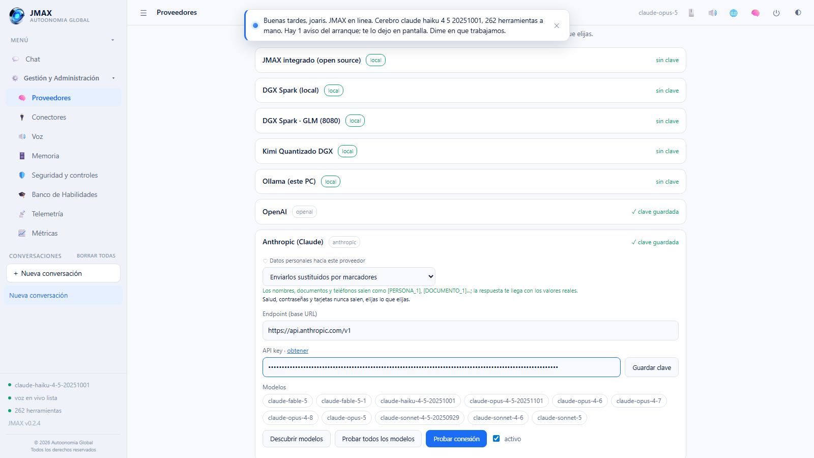
Task: Select the claude-fable-5-1 model chip
Action: [x=344, y=401]
